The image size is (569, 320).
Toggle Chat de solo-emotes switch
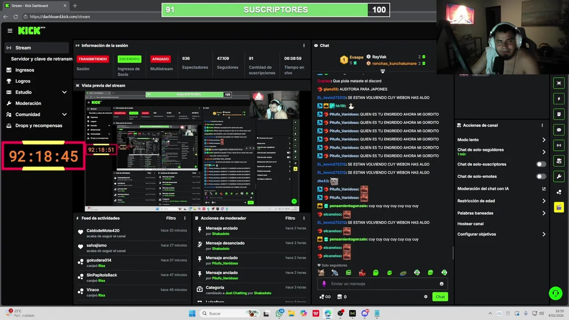(541, 176)
